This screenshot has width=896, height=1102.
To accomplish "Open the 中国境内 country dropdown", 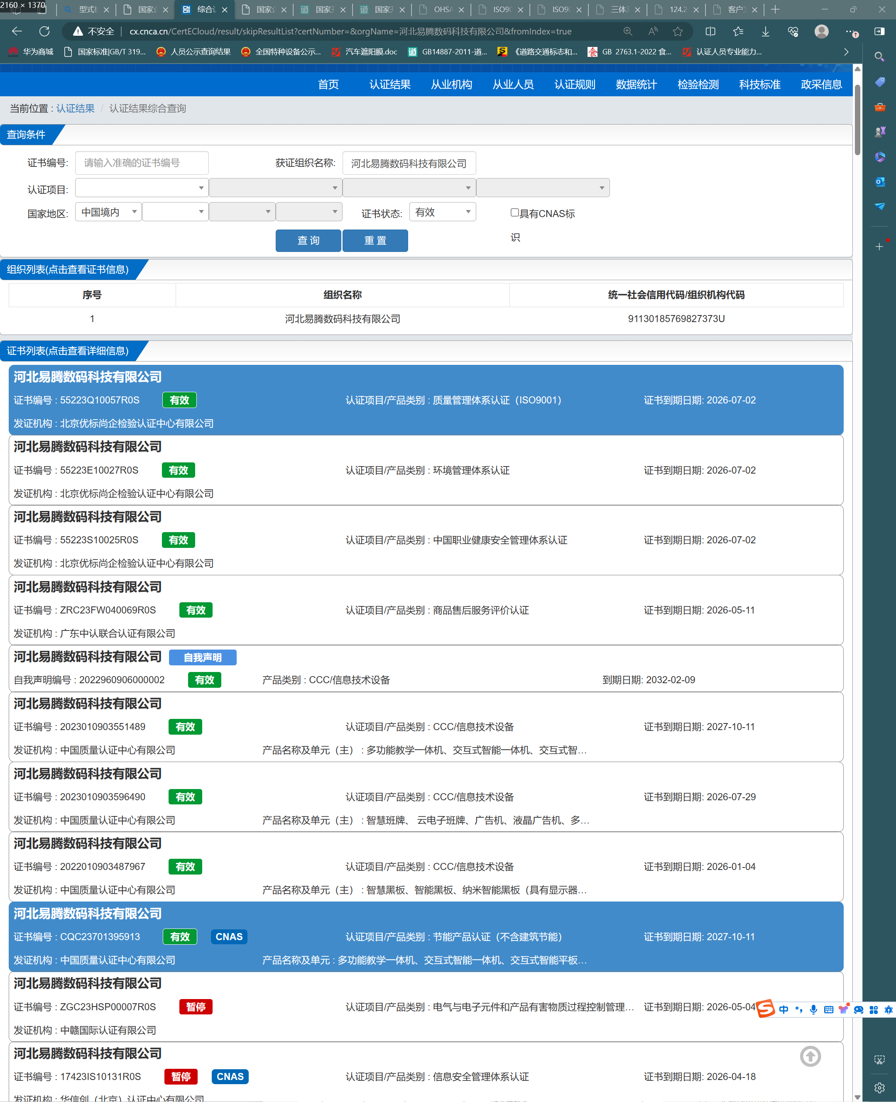I will (x=108, y=212).
